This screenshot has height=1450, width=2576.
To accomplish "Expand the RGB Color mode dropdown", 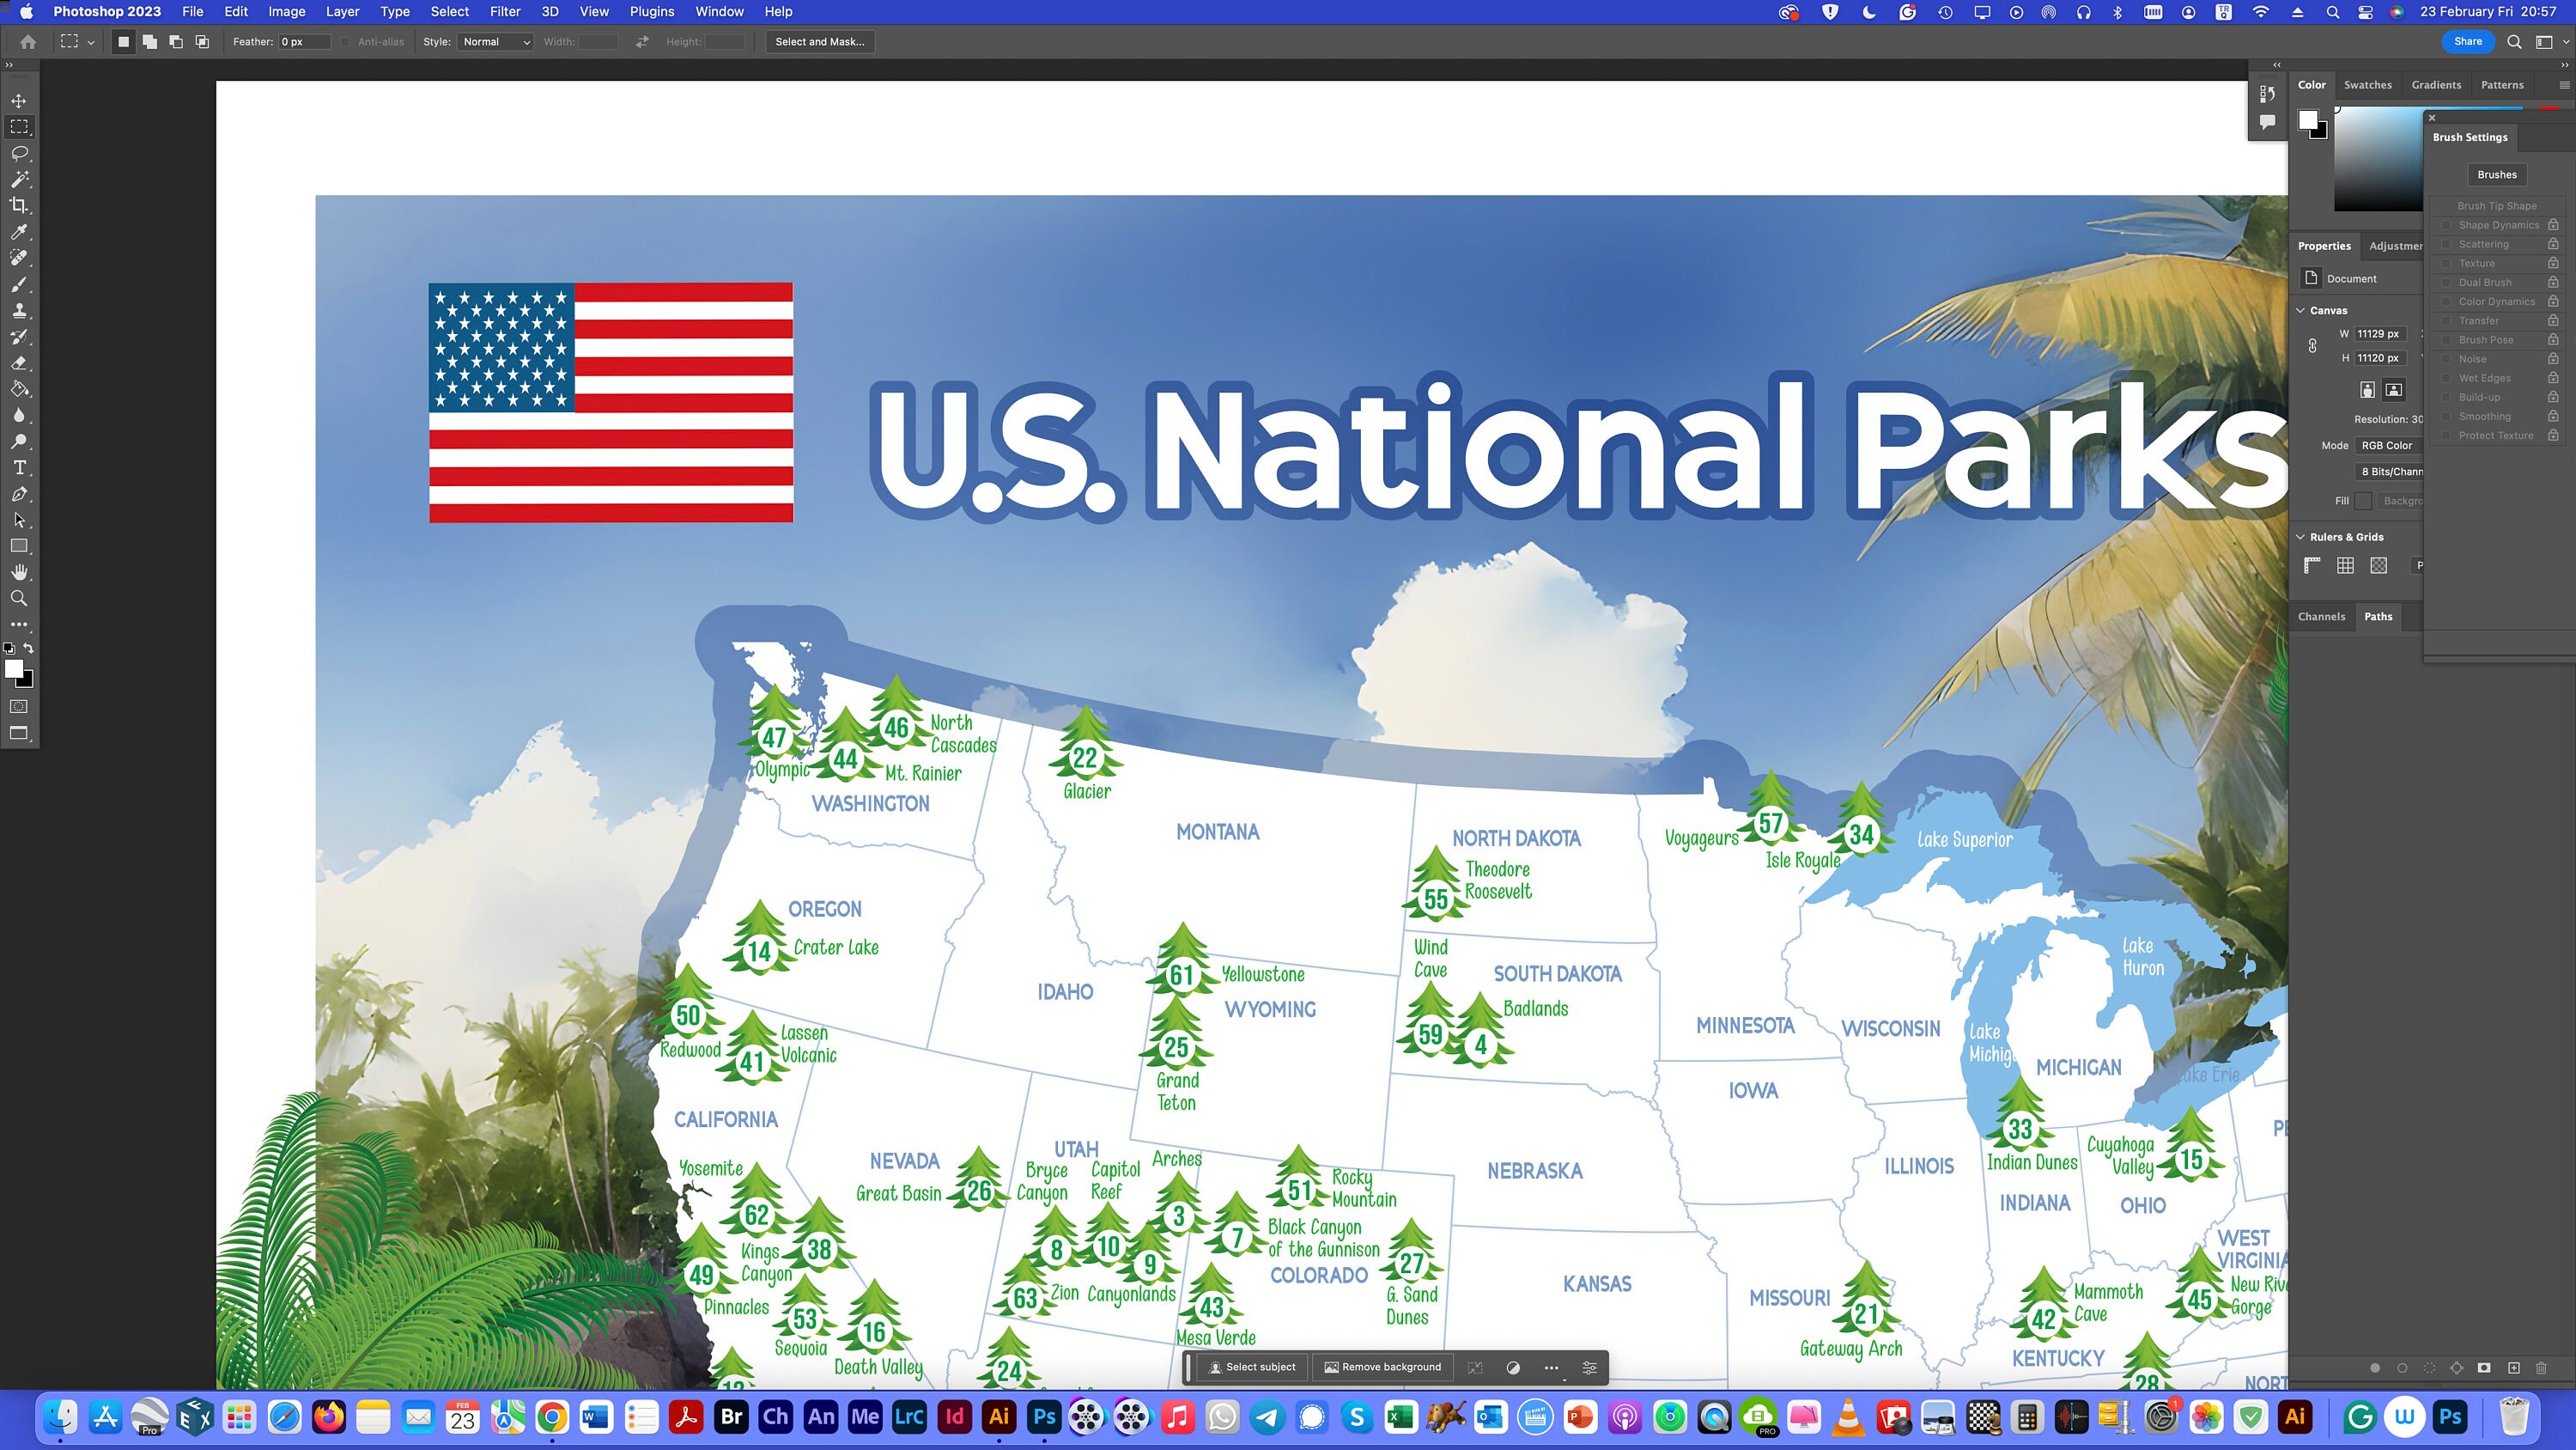I will 2390,445.
